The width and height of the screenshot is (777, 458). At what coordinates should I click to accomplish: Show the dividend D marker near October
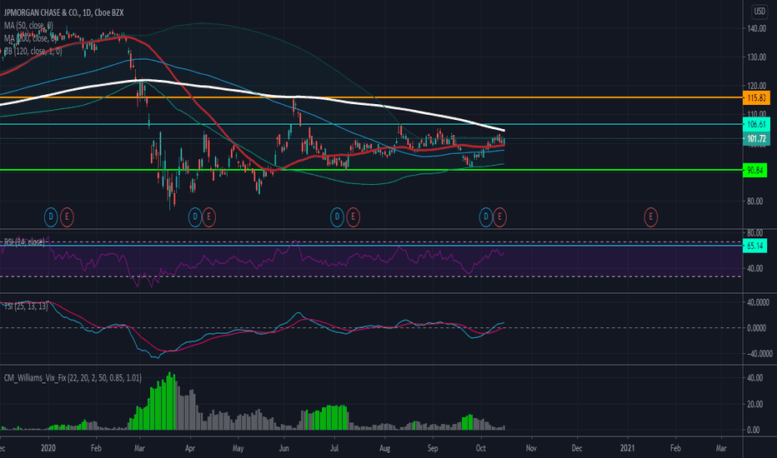click(486, 217)
